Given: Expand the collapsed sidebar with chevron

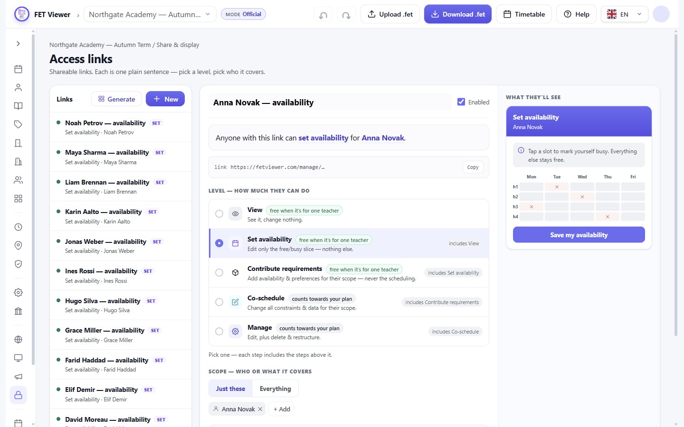Looking at the screenshot, I should pyautogui.click(x=19, y=44).
